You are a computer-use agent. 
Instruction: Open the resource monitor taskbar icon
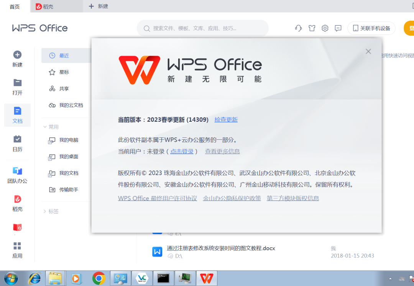click(185, 278)
